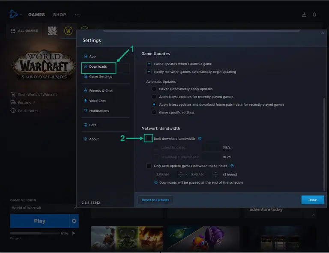Click the help icon beside auto-update hours
The height and width of the screenshot is (253, 329).
click(x=232, y=166)
